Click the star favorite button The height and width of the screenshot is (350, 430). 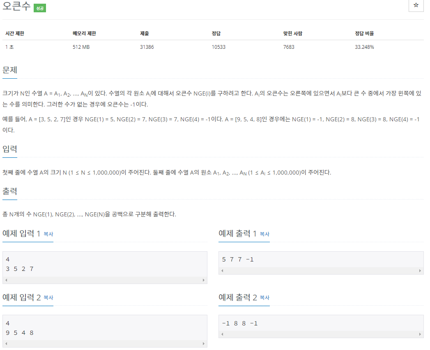(416, 5)
